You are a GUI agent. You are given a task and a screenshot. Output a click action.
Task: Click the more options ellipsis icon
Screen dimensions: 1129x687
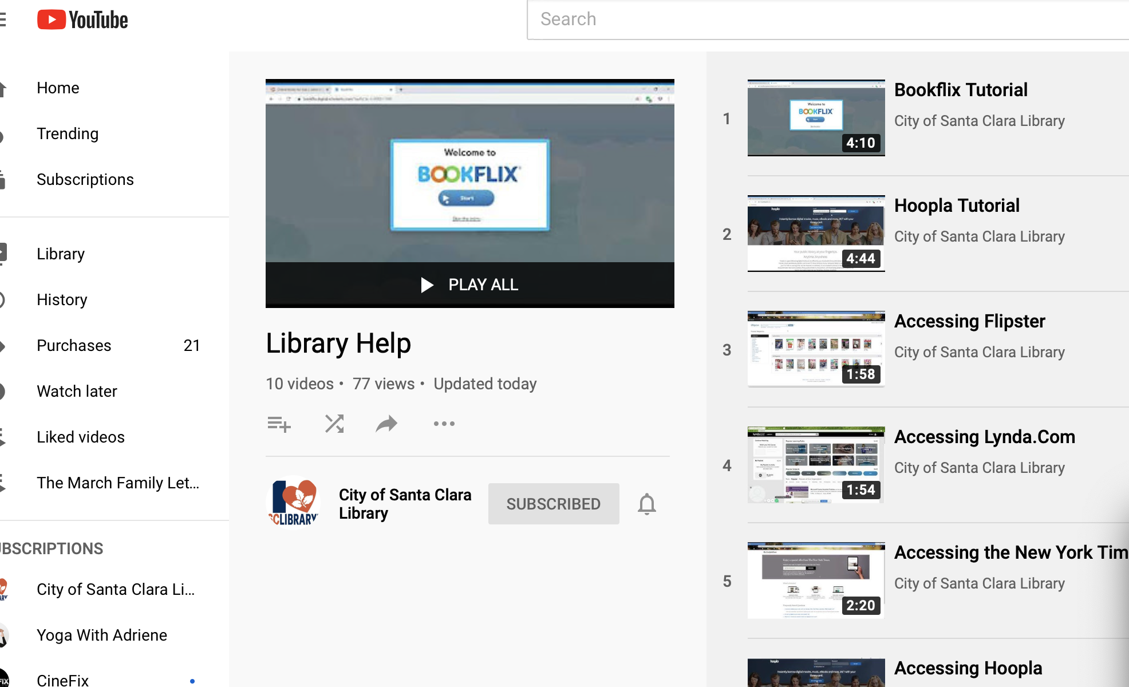[x=444, y=423]
